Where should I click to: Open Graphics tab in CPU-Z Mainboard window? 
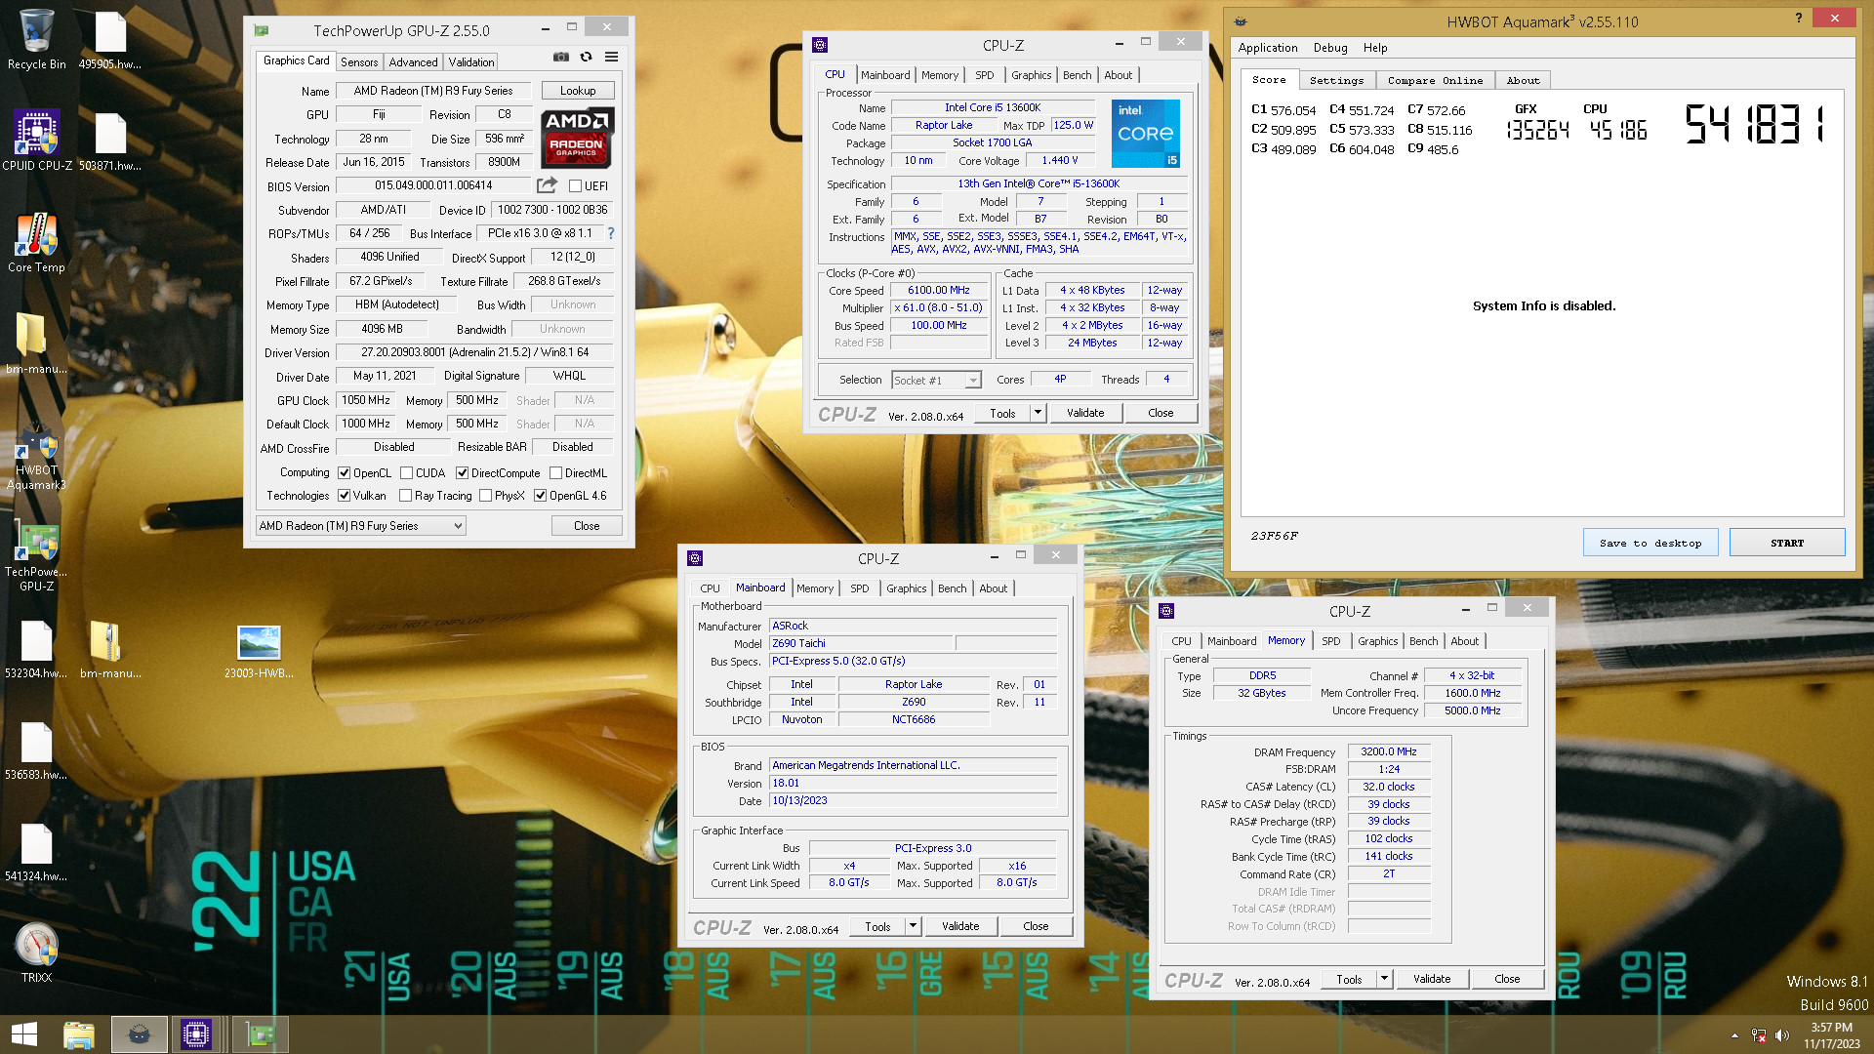tap(906, 588)
